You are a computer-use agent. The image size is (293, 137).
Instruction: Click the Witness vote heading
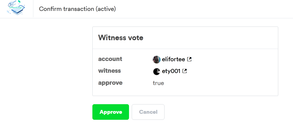(x=121, y=38)
